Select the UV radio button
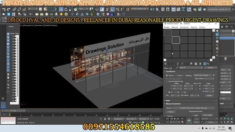This screenshot has width=235, height=132. click(x=169, y=92)
